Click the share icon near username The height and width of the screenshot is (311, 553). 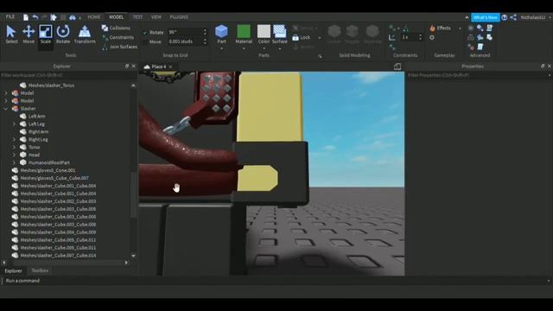point(513,17)
